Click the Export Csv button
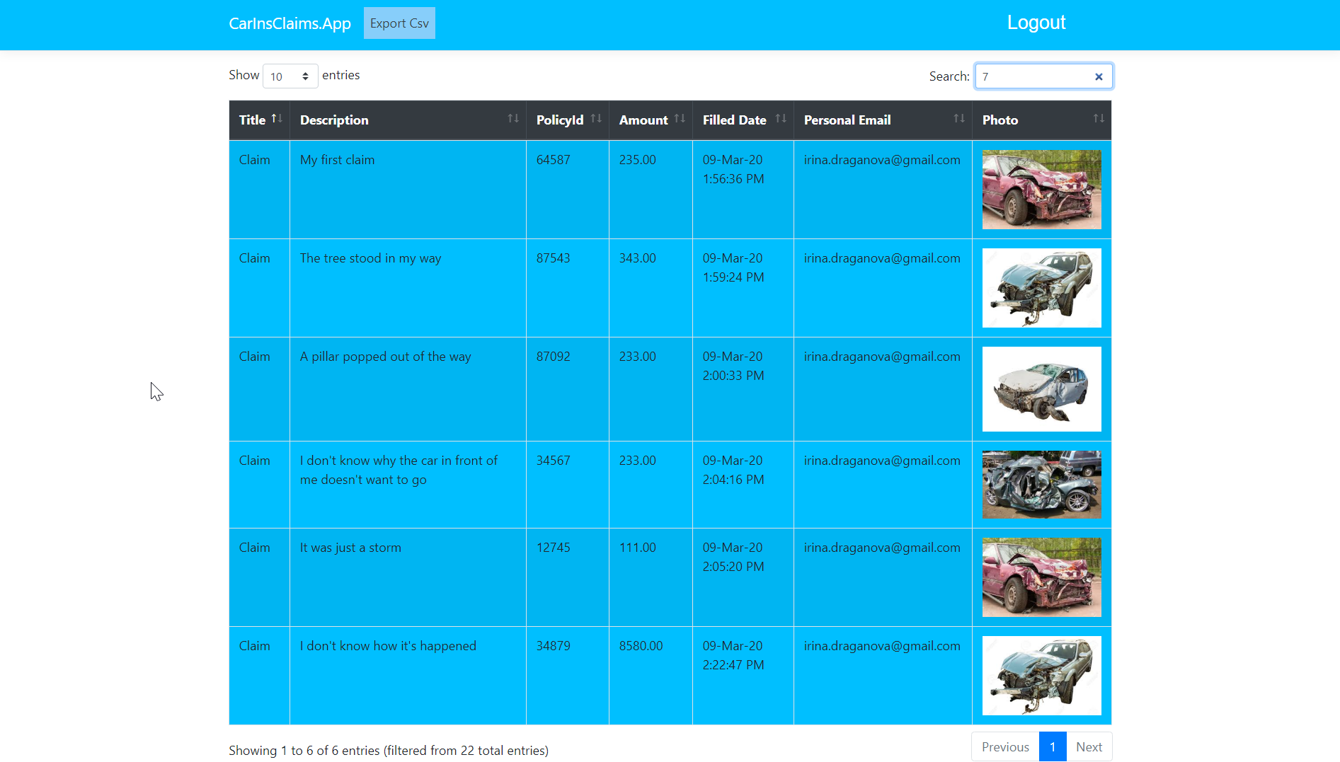 coord(399,23)
